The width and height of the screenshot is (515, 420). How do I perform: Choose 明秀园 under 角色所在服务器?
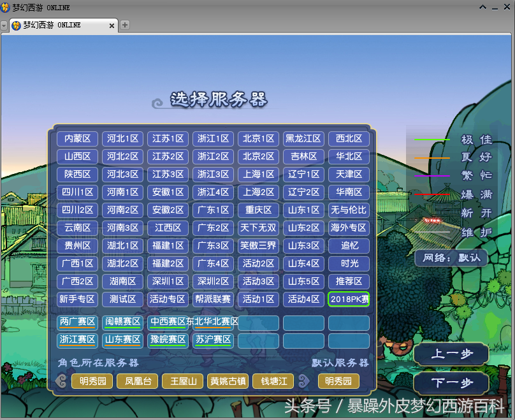92,381
